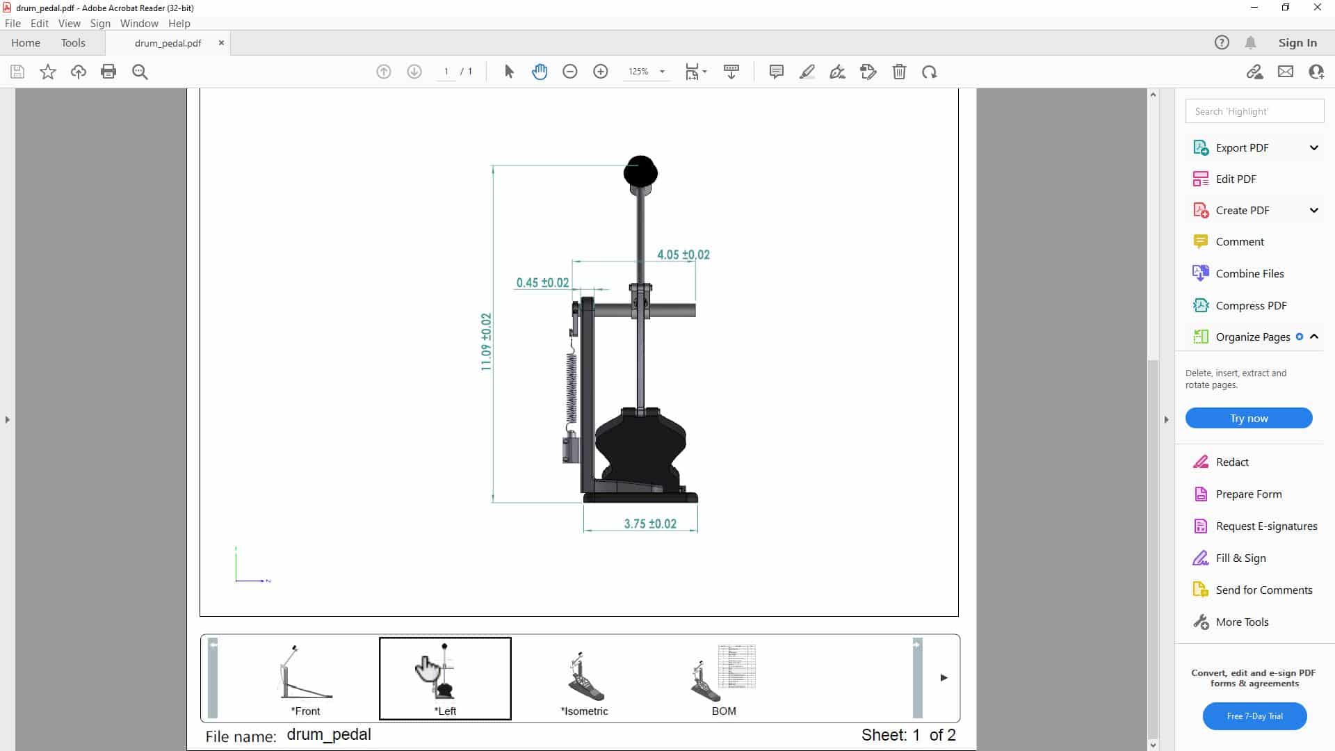Click the Search Highlight input field

[1254, 111]
